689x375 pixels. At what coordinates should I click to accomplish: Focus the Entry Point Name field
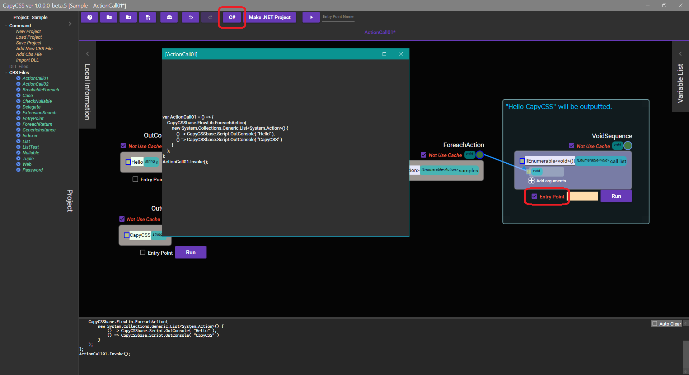pyautogui.click(x=338, y=17)
